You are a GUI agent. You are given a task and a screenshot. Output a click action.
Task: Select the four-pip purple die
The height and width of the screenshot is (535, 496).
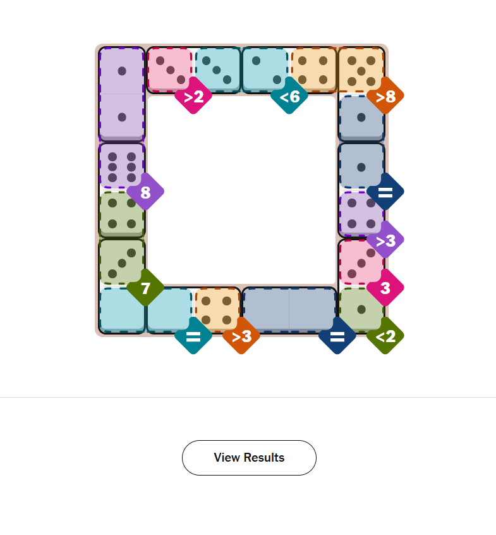(x=360, y=214)
